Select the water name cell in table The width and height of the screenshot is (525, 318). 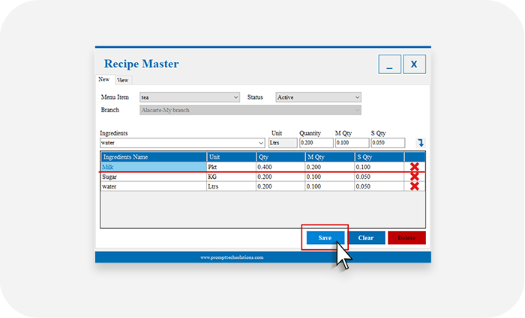(154, 186)
